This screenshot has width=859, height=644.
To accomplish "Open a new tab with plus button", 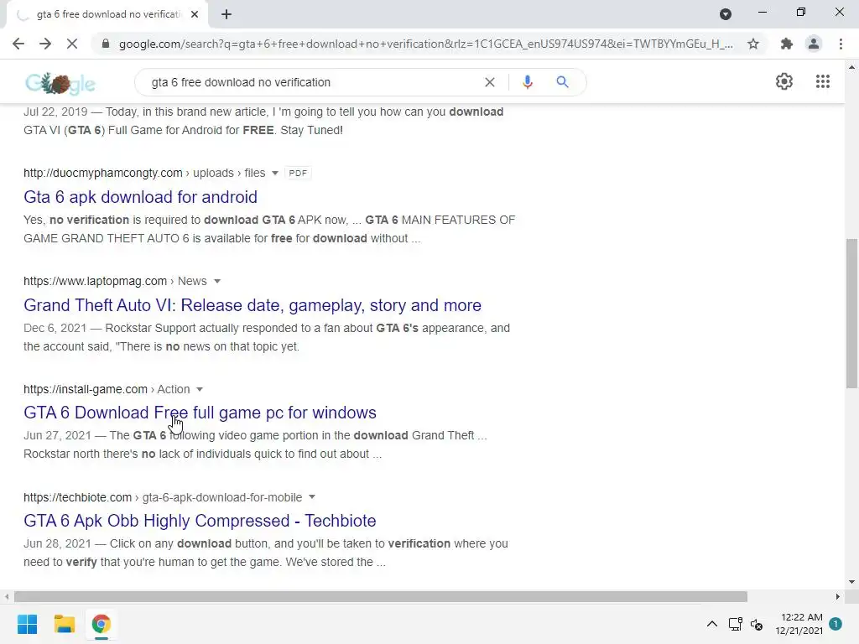I will 226,14.
